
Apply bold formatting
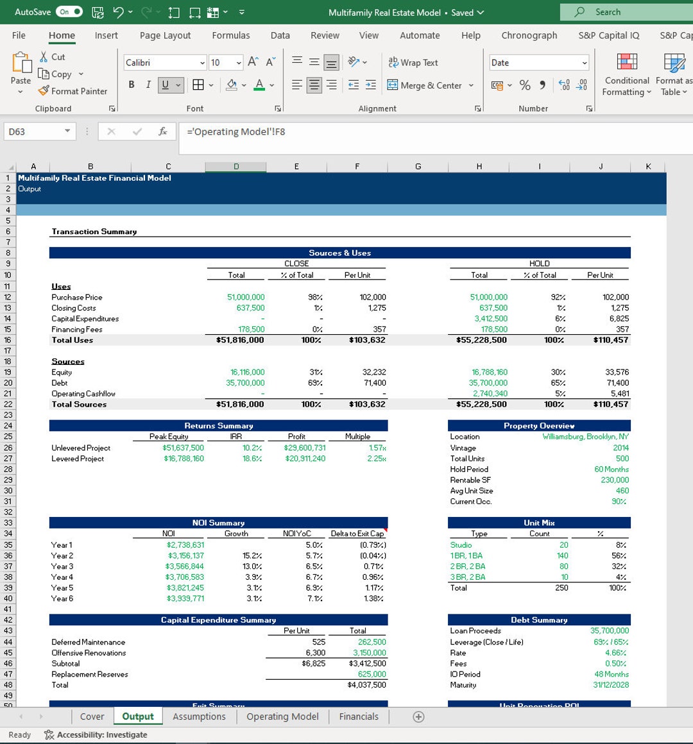pos(131,84)
